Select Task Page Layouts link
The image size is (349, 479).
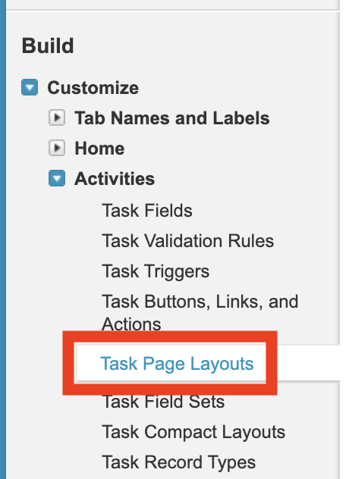[x=177, y=364]
